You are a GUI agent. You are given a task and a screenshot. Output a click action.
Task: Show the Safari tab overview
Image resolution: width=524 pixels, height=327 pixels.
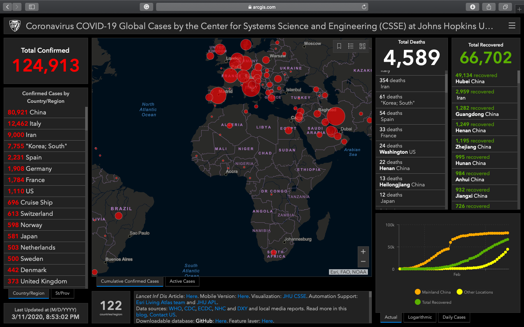tap(505, 7)
